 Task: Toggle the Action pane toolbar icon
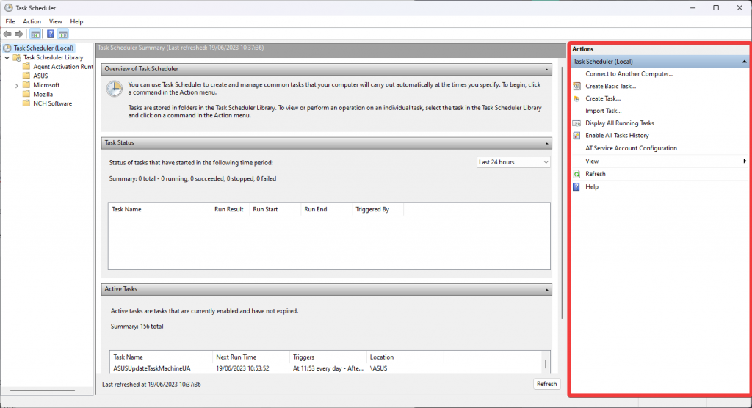(63, 34)
